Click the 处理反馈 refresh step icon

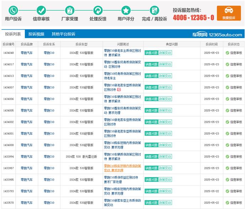tap(98, 10)
